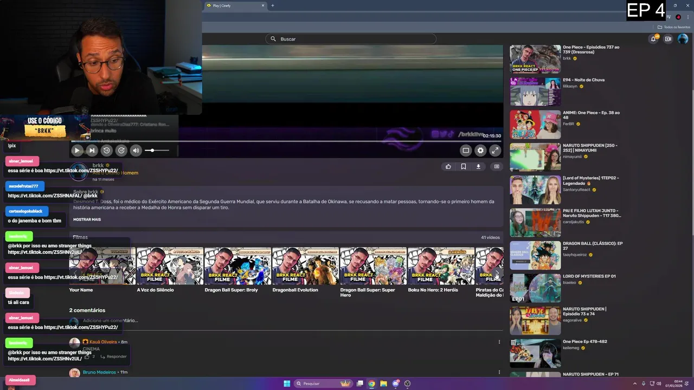Click the video progress bar
Viewport: 694px width, 390px height.
[286, 141]
